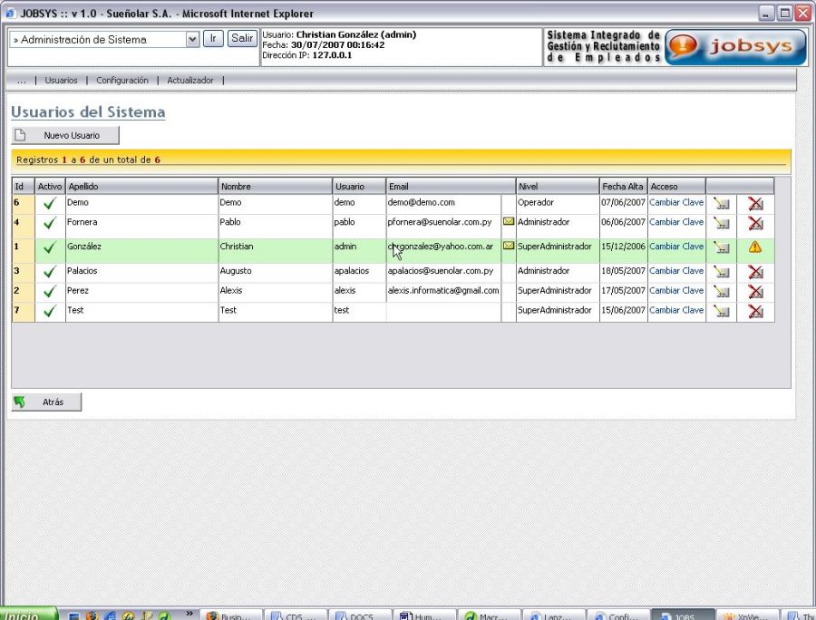
Task: Click edit icon for user Palacios
Action: pyautogui.click(x=722, y=272)
